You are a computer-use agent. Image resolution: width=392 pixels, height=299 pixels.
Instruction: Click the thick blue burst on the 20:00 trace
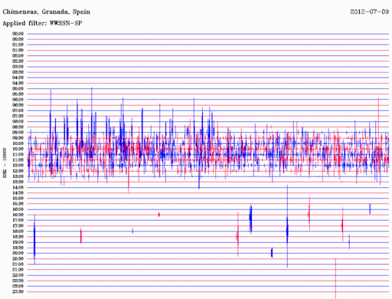click(x=272, y=253)
